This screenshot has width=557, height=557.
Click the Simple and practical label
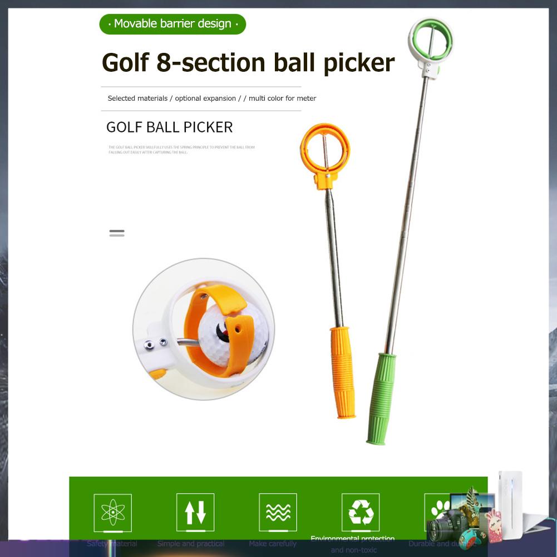click(191, 544)
